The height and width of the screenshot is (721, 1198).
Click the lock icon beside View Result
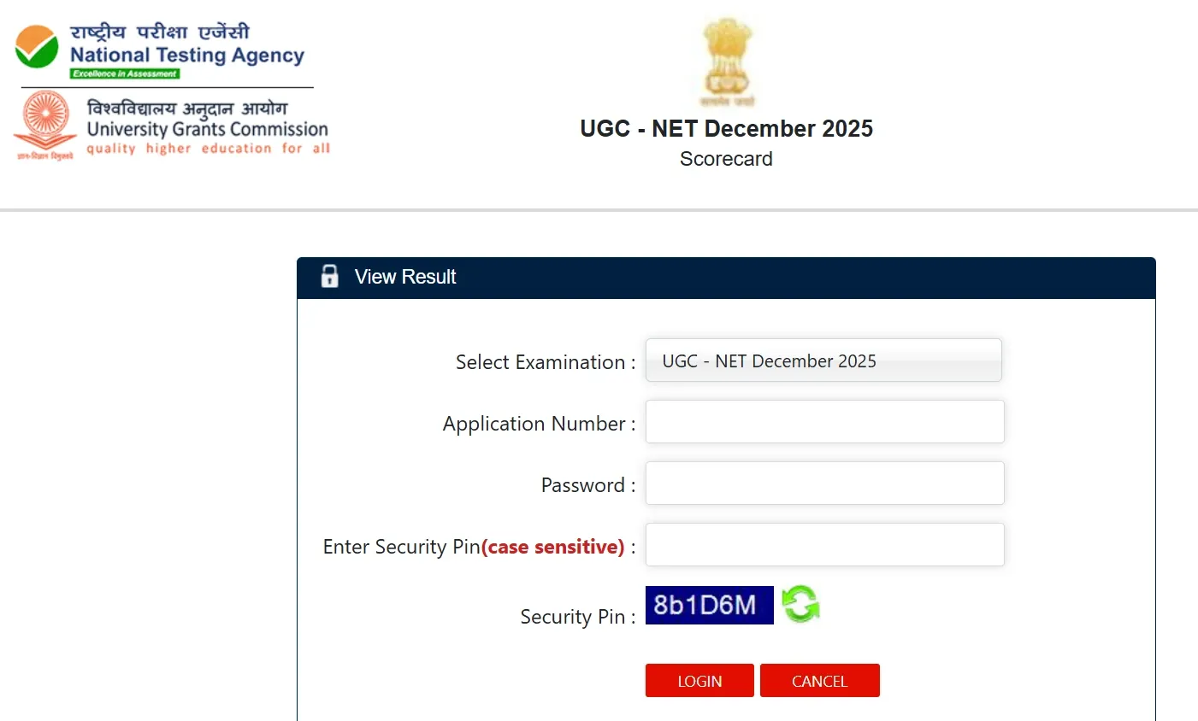click(x=329, y=276)
